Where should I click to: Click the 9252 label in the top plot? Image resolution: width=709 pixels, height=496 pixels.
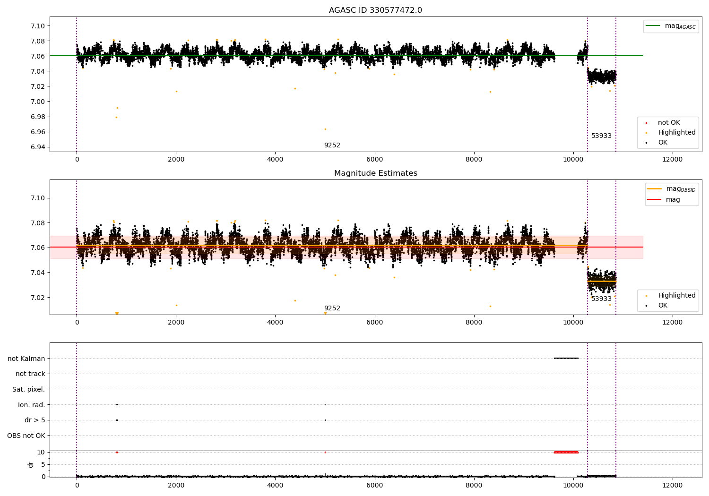pos(332,145)
